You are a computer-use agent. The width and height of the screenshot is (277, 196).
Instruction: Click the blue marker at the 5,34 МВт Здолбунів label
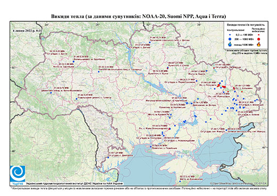[74, 61]
